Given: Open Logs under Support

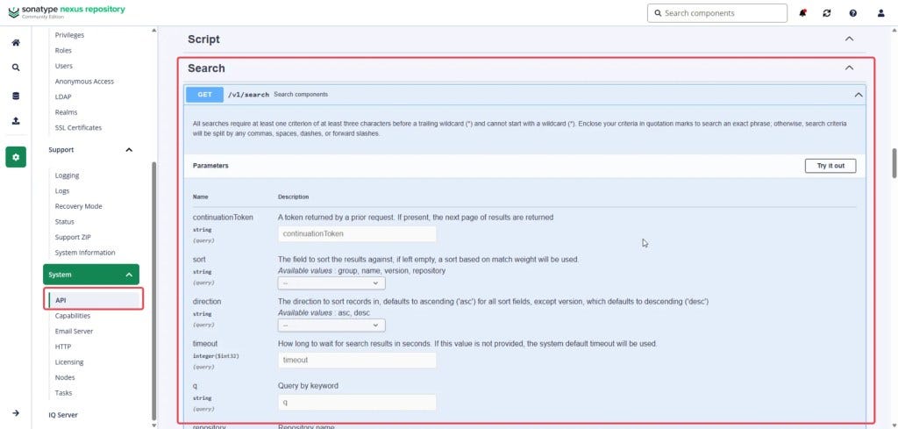Looking at the screenshot, I should pos(62,190).
